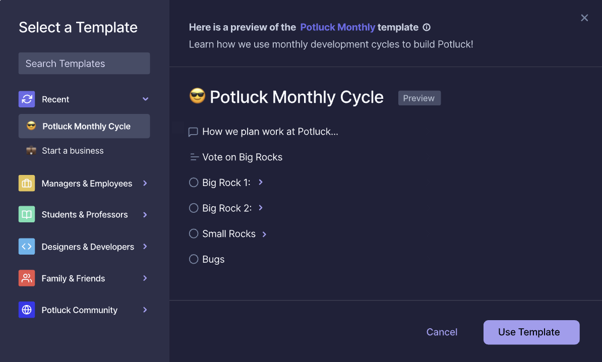Click Vote on Big Rocks text
This screenshot has width=602, height=362.
click(242, 157)
